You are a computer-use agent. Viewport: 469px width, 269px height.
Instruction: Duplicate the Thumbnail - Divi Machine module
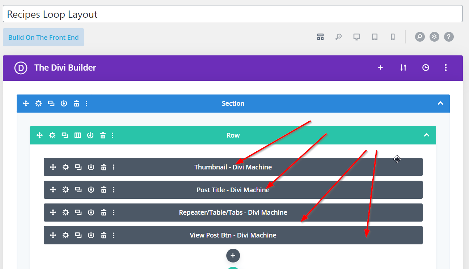point(78,167)
